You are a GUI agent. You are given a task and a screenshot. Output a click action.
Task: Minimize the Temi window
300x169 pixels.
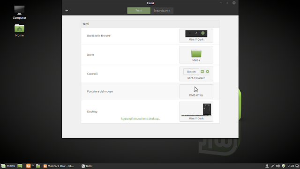[221, 3]
